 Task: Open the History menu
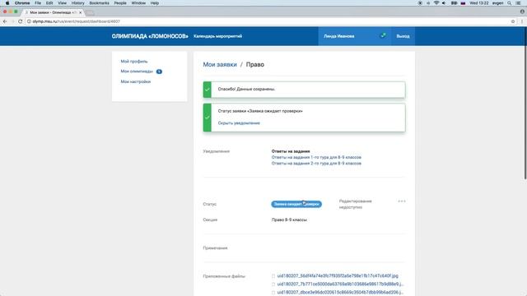coord(77,3)
